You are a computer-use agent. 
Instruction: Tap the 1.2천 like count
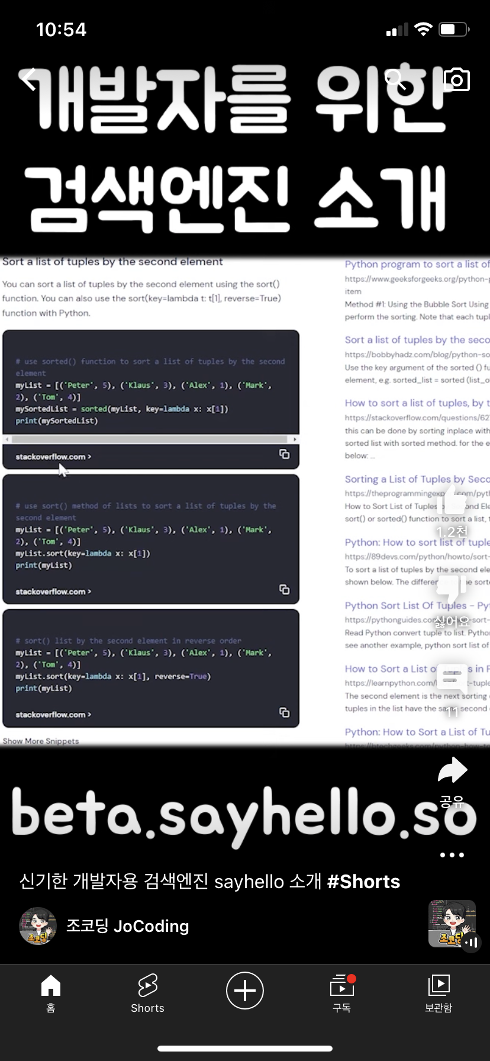click(x=452, y=532)
